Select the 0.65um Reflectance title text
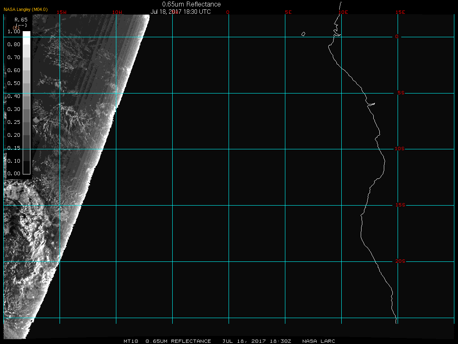 191,4
